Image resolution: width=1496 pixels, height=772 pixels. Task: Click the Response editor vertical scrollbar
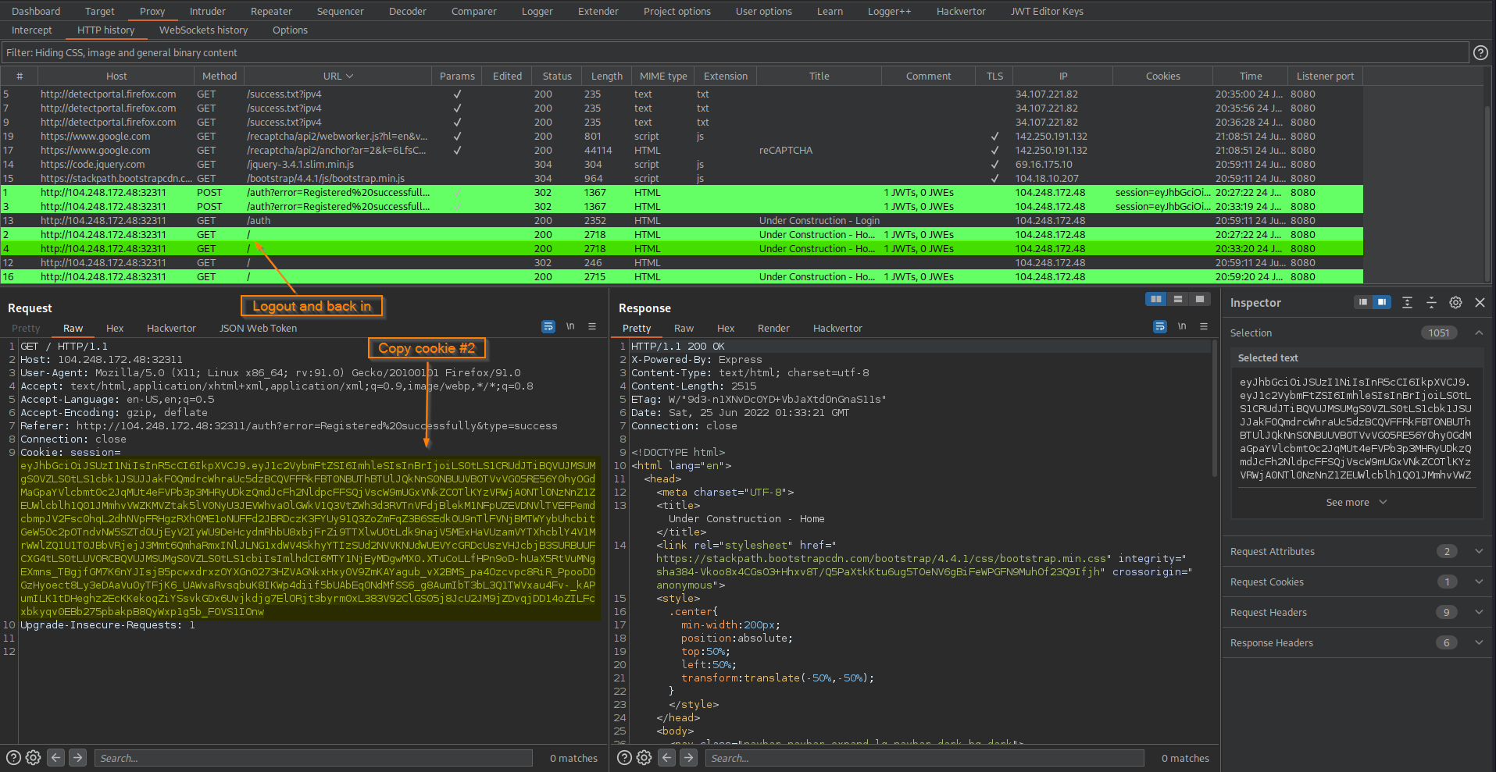pyautogui.click(x=1214, y=407)
